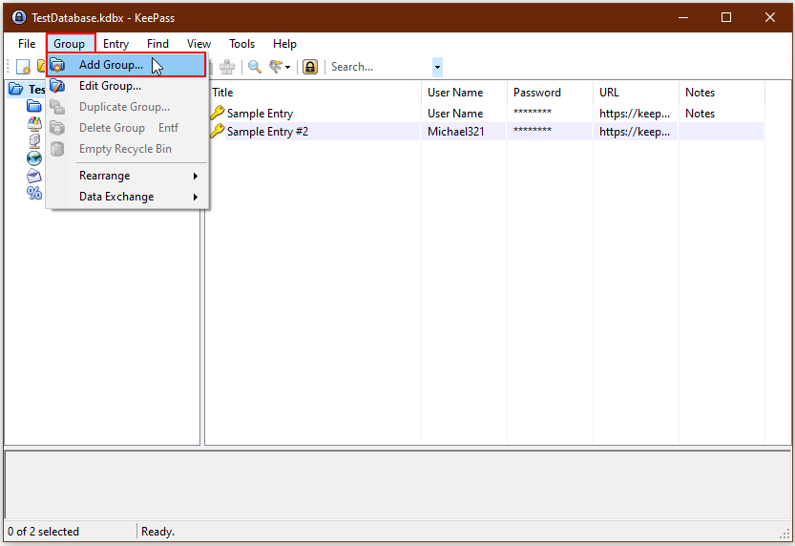
Task: Expand the Data Exchange submenu
Action: pyautogui.click(x=126, y=197)
